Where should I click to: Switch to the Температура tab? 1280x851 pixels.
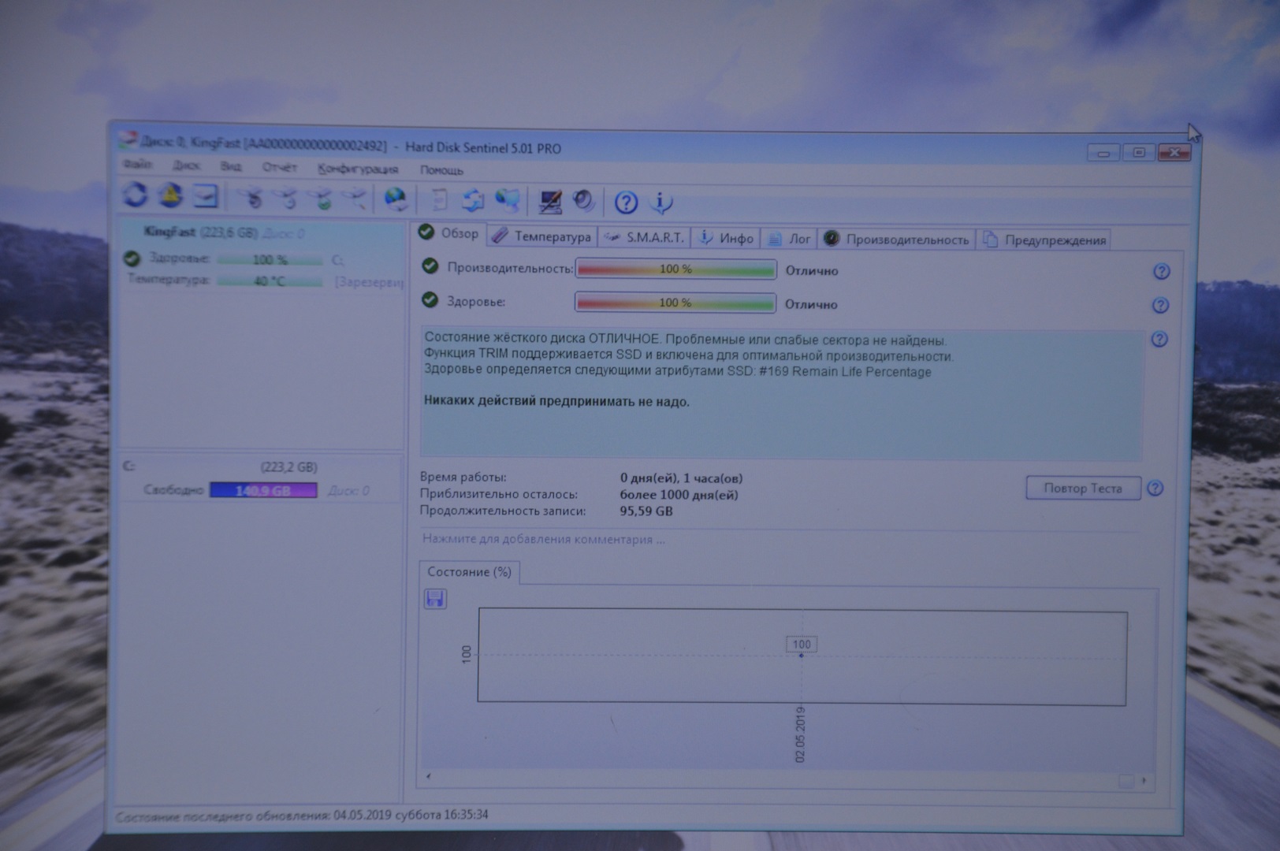(542, 236)
